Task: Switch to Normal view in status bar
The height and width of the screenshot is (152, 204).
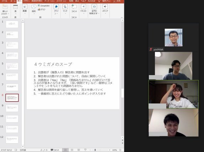Action: tap(65, 150)
